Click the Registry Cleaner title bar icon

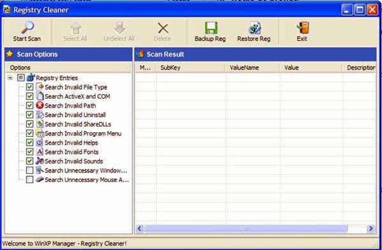pos(7,9)
